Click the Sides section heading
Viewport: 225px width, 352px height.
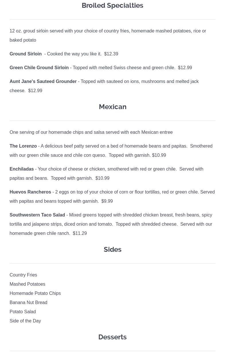[112, 250]
